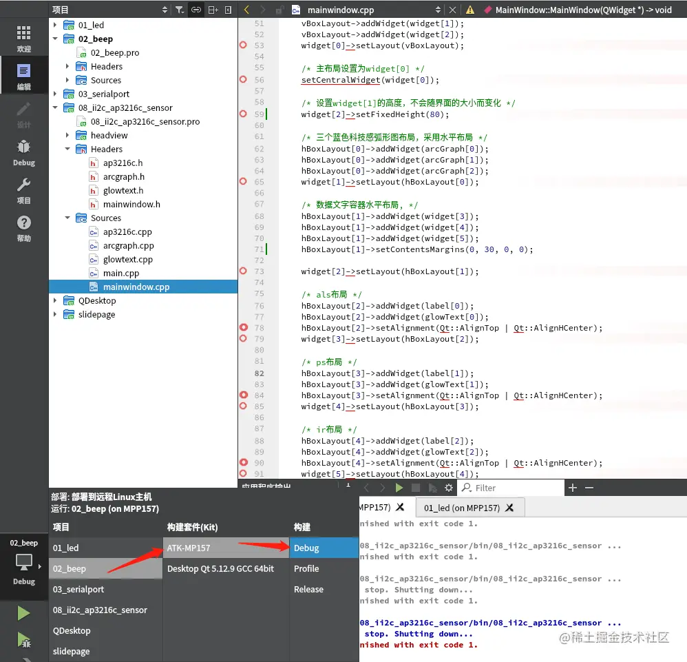Open the Debug mode in sidebar
This screenshot has width=687, height=662.
[x=23, y=153]
